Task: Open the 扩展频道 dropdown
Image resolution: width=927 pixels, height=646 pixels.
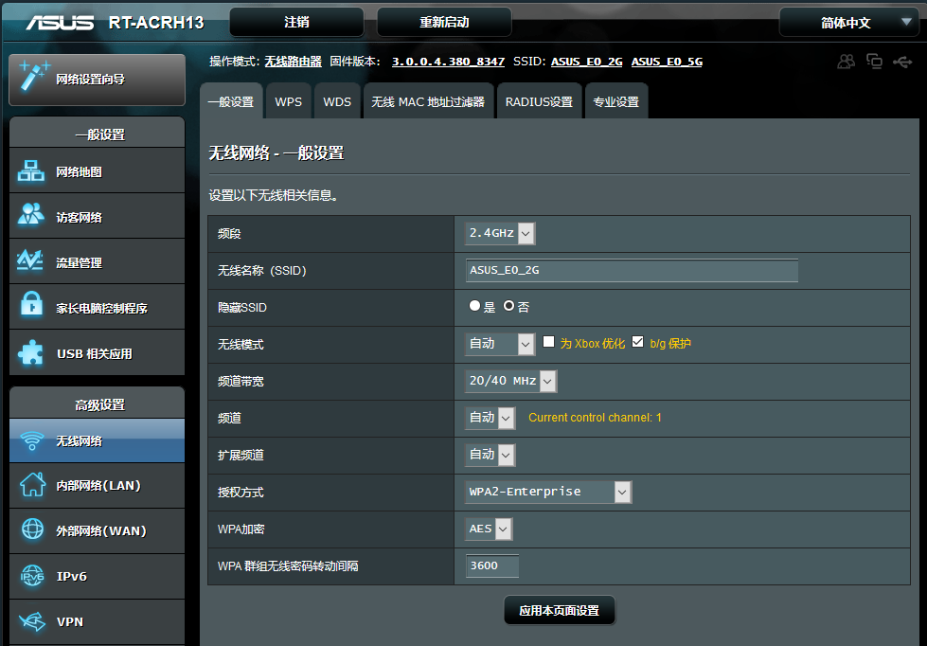Action: [490, 455]
